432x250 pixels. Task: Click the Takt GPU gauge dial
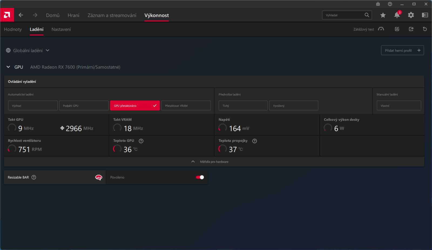(x=12, y=128)
